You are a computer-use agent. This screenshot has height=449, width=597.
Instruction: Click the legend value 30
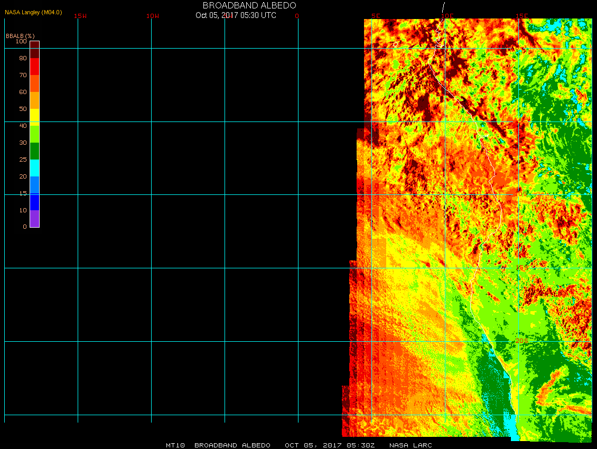(23, 143)
